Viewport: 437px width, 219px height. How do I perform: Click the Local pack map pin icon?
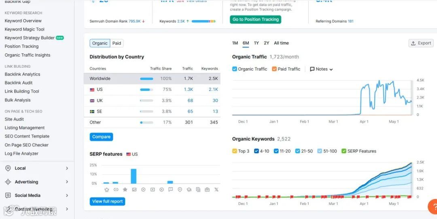[x=180, y=190]
